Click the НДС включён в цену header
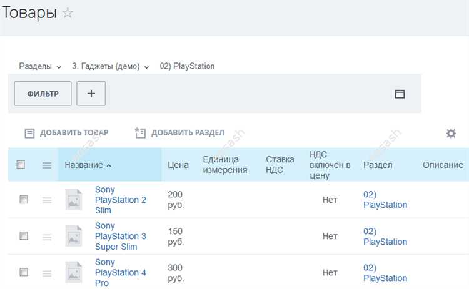Viewport: 469px width, 289px height. tap(330, 165)
